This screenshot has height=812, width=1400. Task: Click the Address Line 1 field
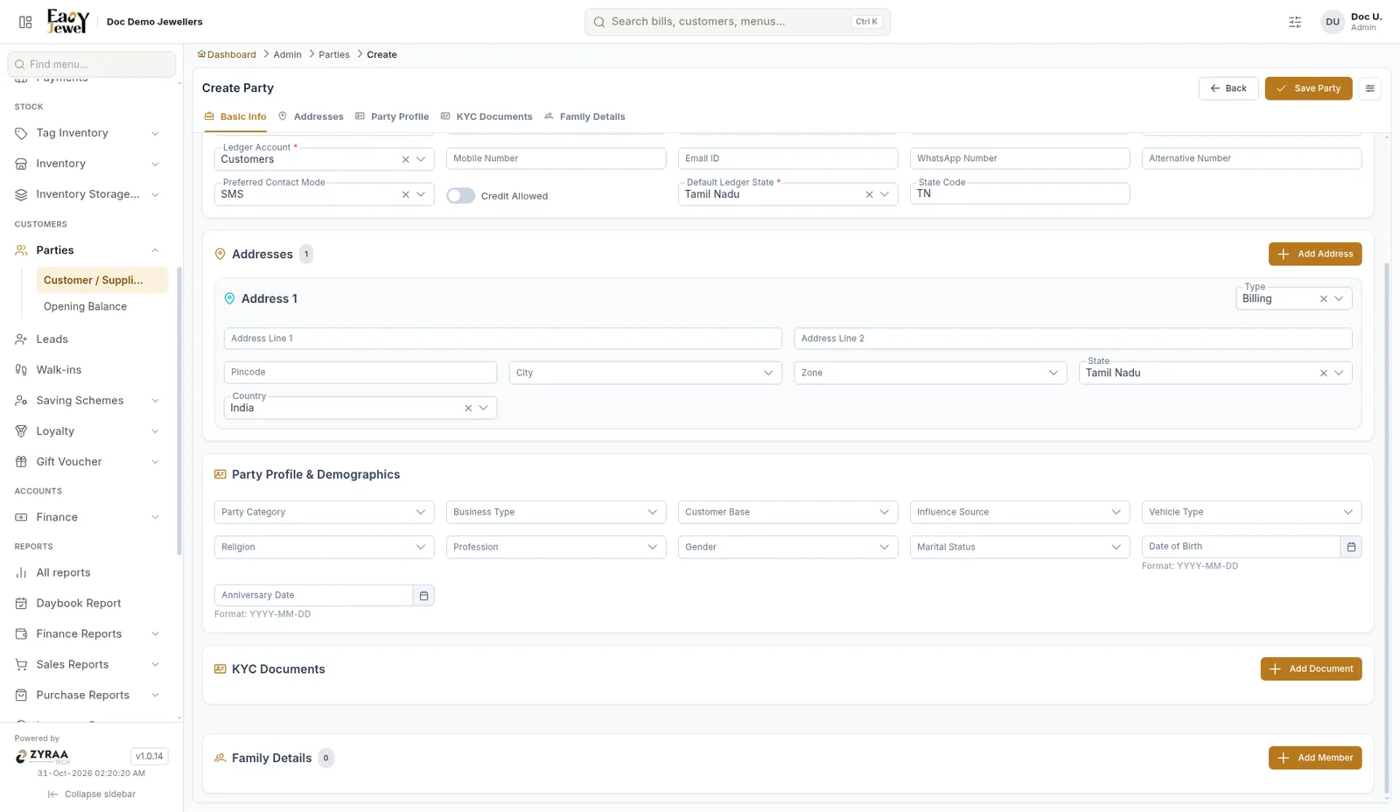(x=502, y=339)
